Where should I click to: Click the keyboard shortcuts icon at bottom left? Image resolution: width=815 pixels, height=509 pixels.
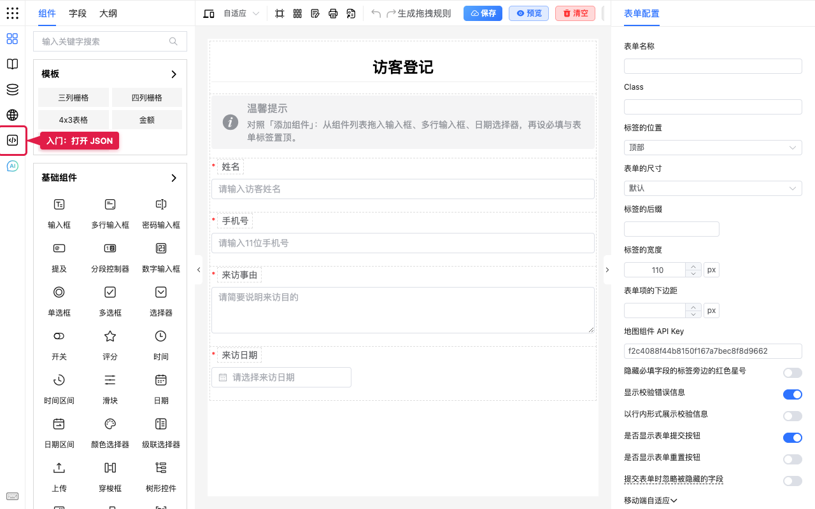pyautogui.click(x=12, y=496)
